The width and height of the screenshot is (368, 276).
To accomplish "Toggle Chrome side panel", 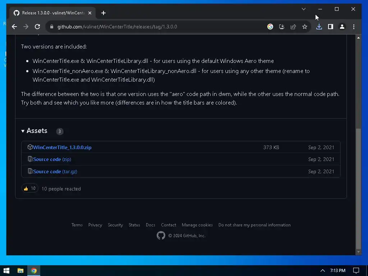I will point(331,27).
